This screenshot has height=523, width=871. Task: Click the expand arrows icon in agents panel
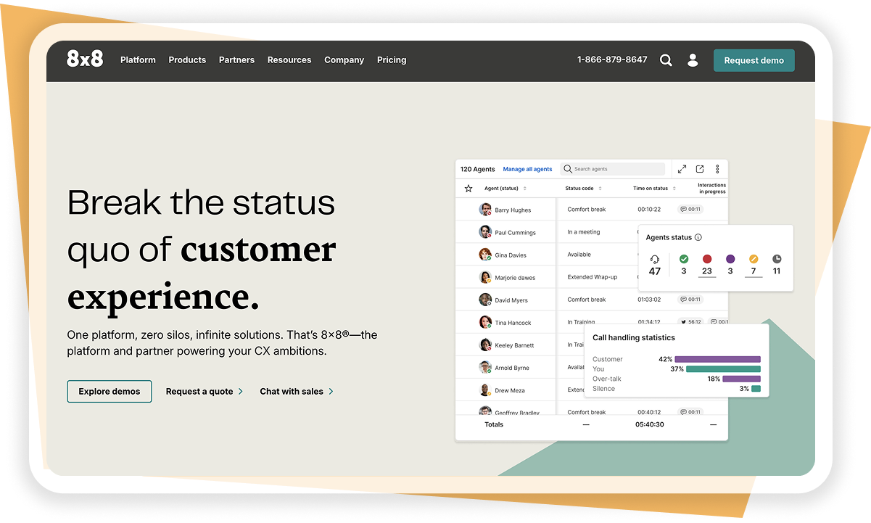click(x=682, y=169)
